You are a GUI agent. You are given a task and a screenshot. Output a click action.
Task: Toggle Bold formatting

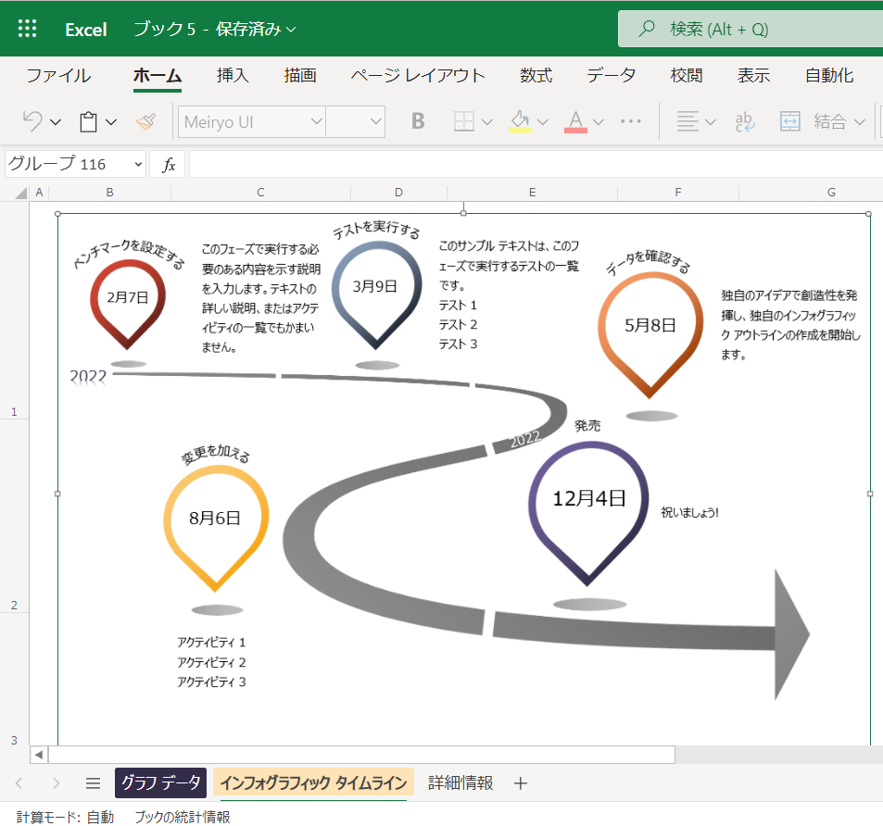[418, 121]
